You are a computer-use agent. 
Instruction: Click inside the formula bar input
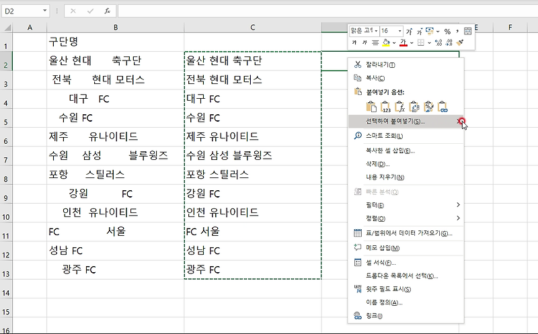point(328,11)
